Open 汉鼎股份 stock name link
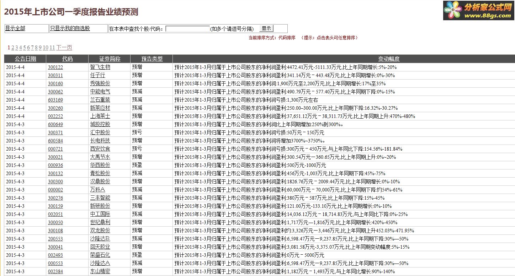 click(x=100, y=182)
